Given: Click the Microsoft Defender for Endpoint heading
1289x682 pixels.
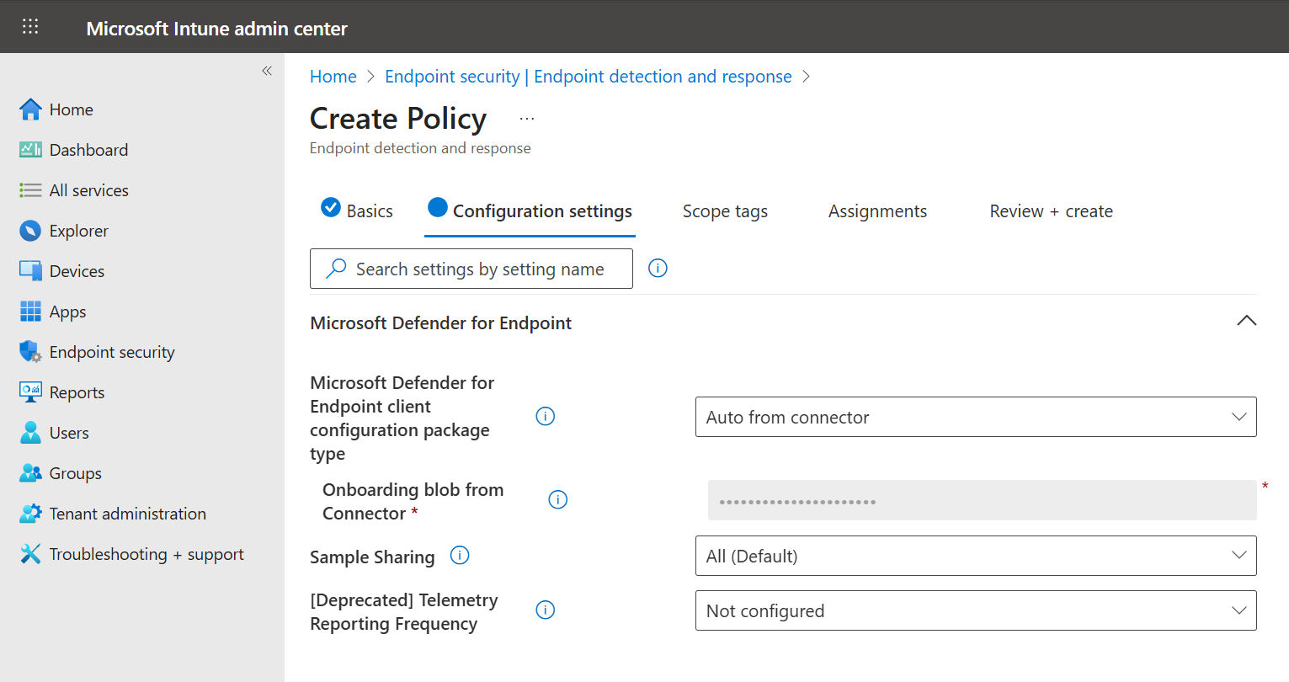Looking at the screenshot, I should pos(441,323).
